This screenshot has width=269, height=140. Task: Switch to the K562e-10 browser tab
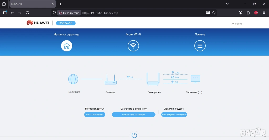pyautogui.click(x=32, y=4)
